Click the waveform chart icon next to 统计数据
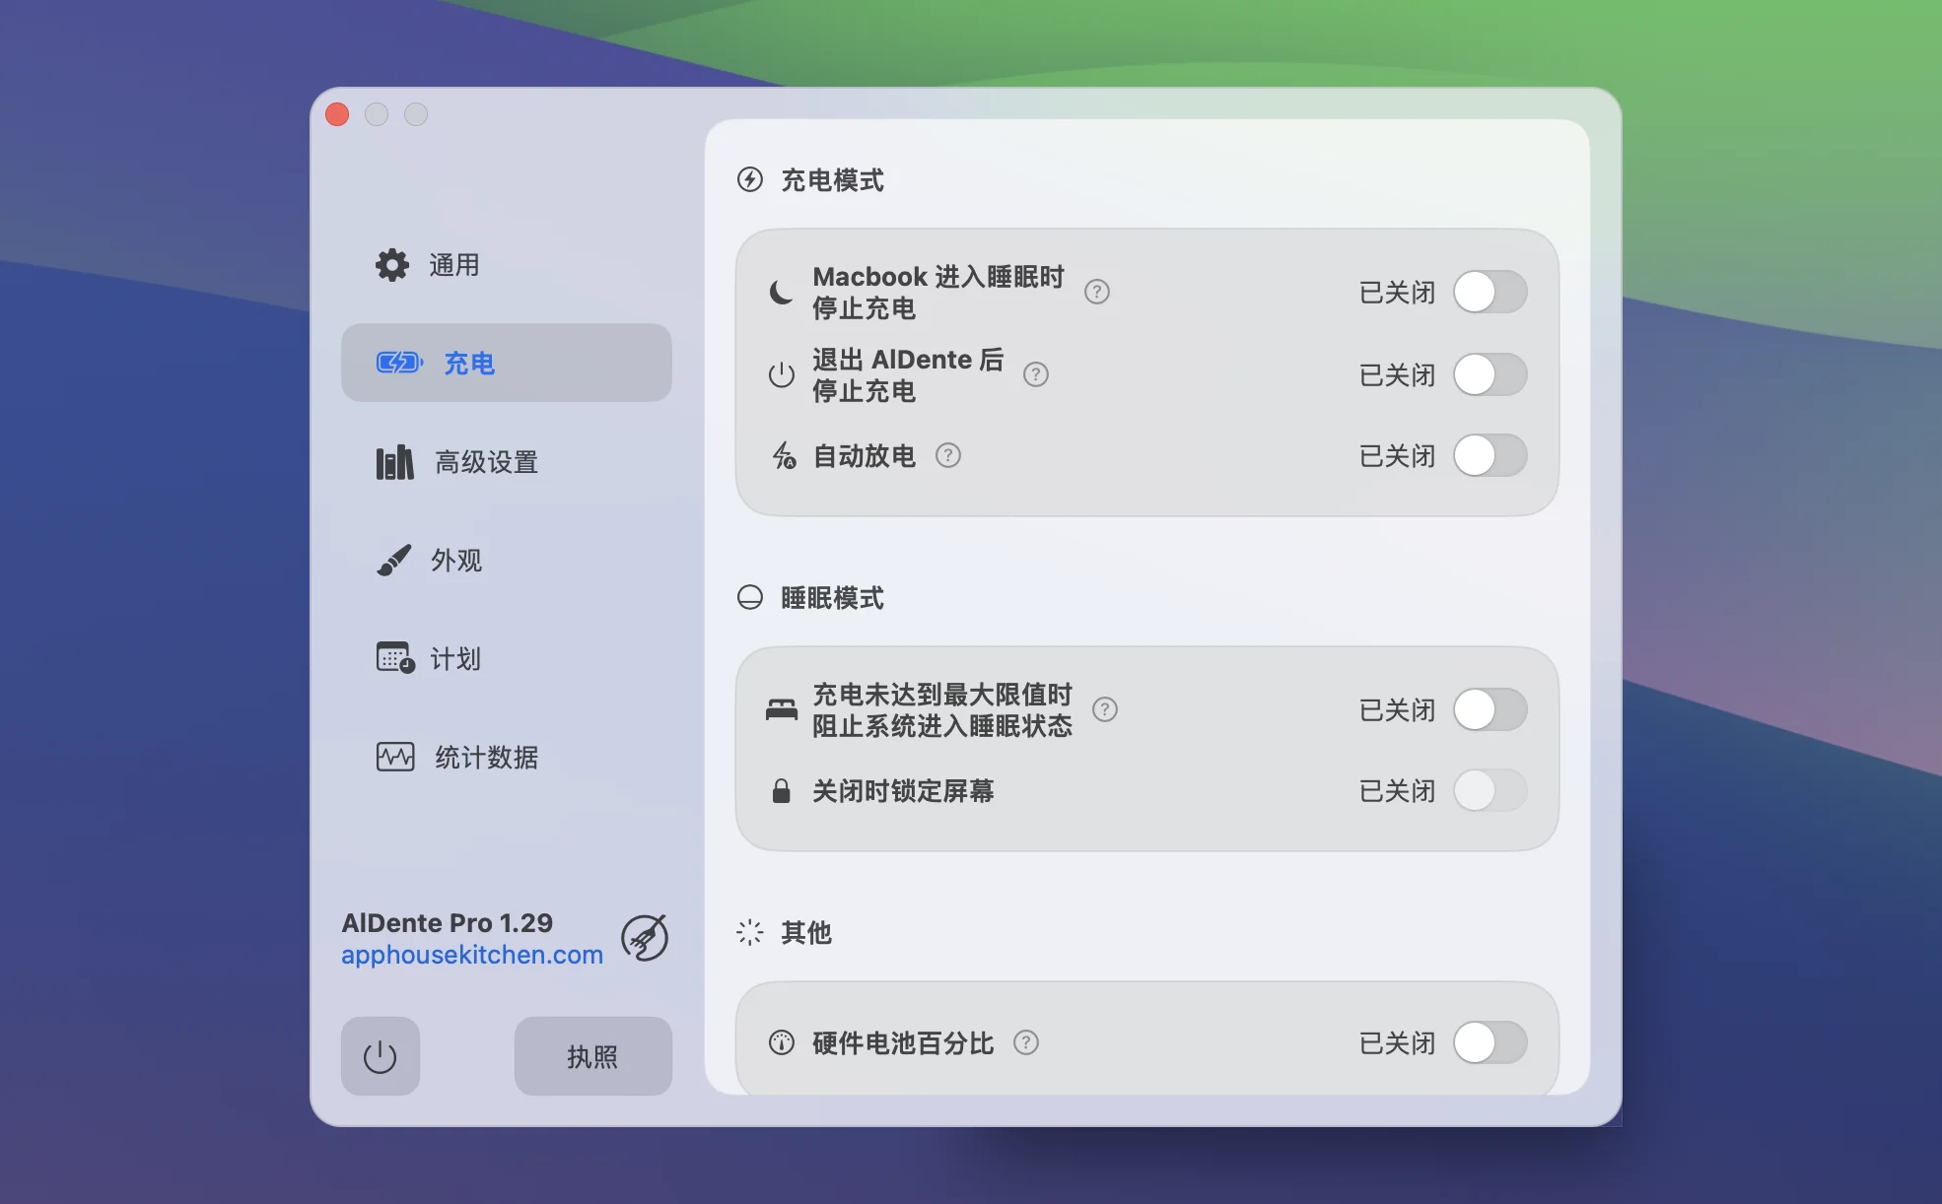 click(395, 757)
